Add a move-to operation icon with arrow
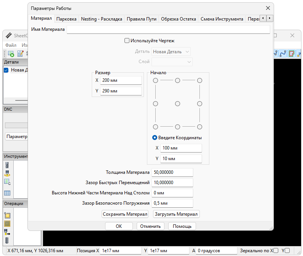This screenshot has height=256, width=303. [7, 232]
